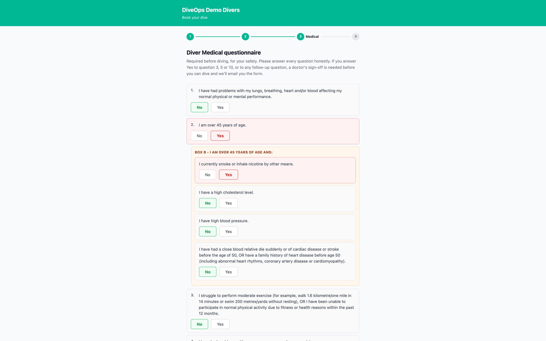546x341 pixels.
Task: Answer No to lungs and heart problems question
Action: click(199, 107)
